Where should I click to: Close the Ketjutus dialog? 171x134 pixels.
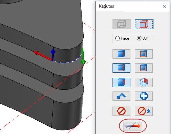pos(164,6)
